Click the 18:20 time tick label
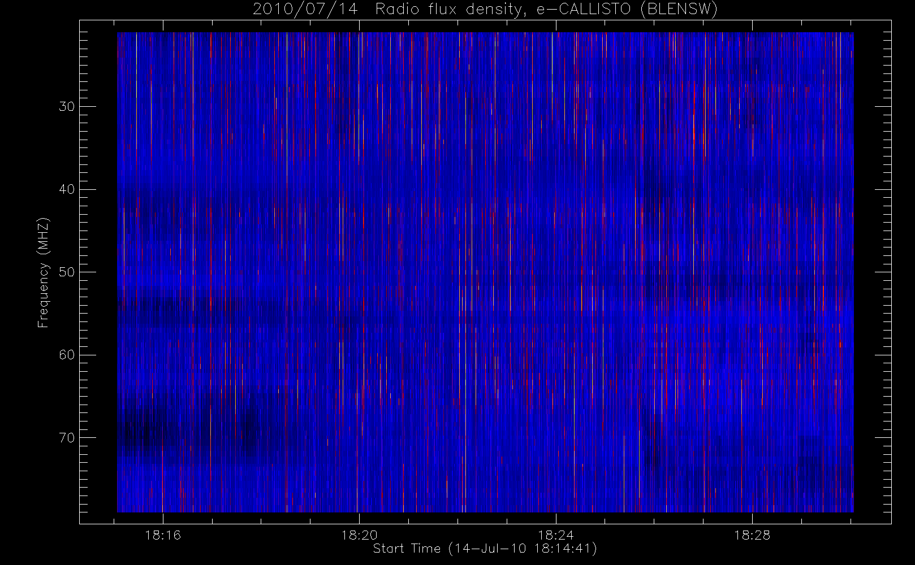The height and width of the screenshot is (565, 915). [x=359, y=535]
